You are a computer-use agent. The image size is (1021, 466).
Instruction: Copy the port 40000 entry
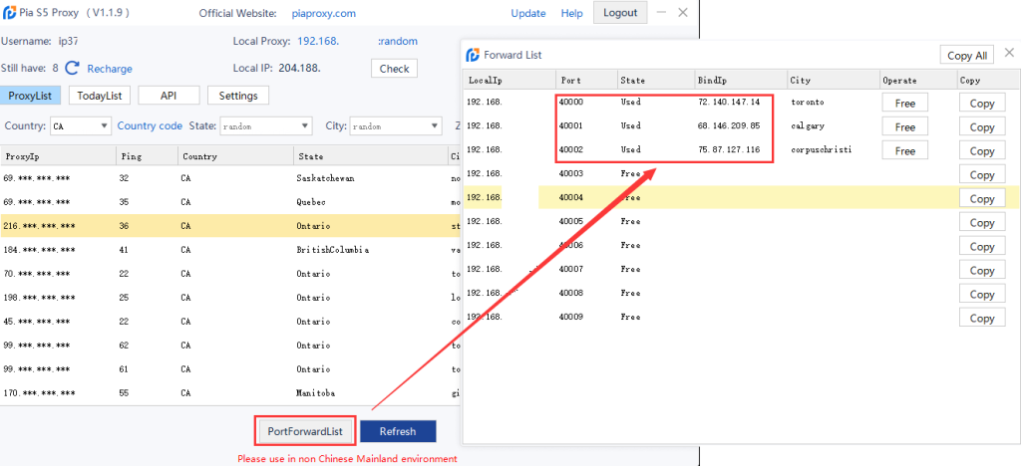pyautogui.click(x=982, y=103)
